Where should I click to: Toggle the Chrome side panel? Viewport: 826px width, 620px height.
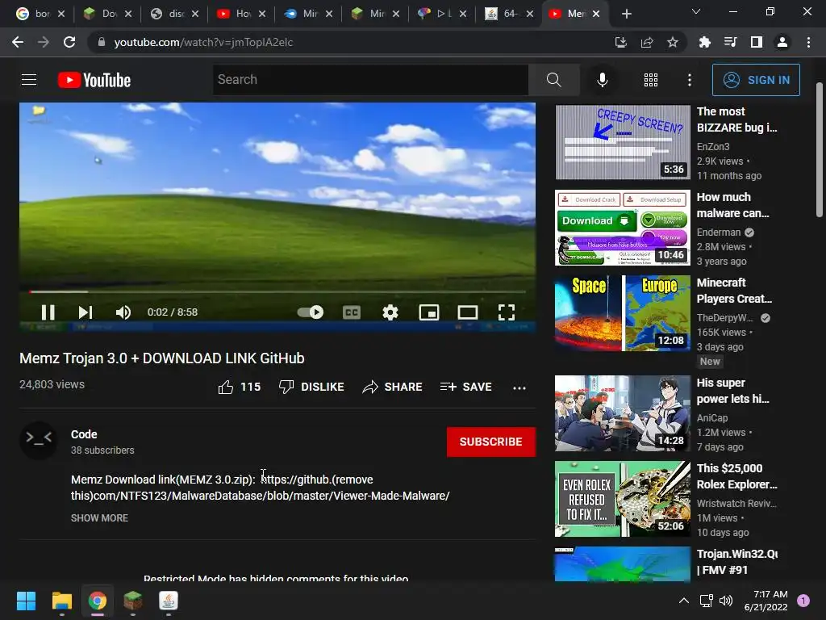(756, 42)
